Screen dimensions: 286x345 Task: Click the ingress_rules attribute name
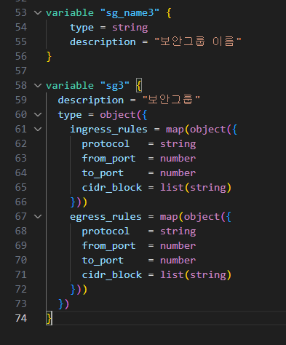tap(108, 130)
